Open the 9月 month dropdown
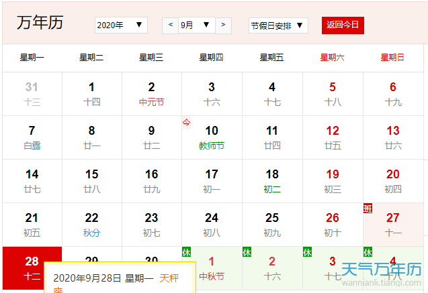 pos(196,25)
